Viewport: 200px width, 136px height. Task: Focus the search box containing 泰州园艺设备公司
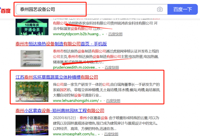tap(83, 9)
